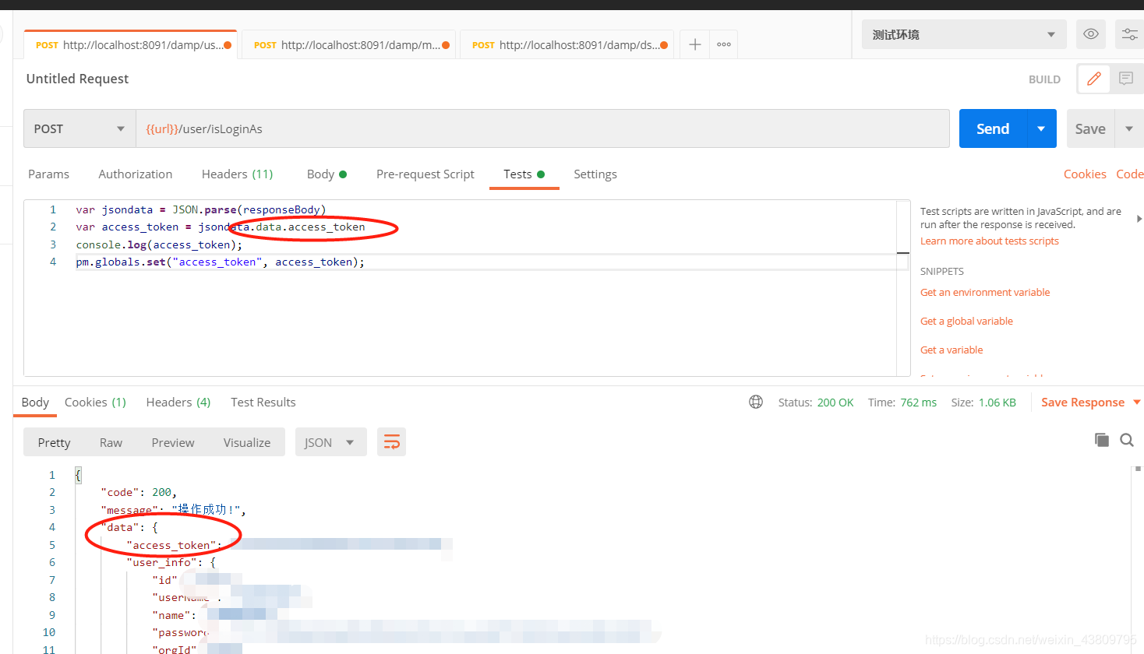
Task: Switch to the Headers (11) request tab
Action: (237, 174)
